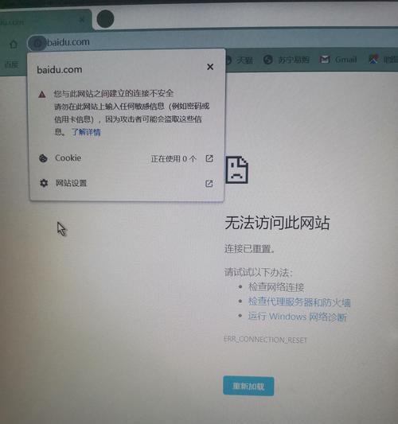Click the 网站设置 gear icon
Image resolution: width=398 pixels, height=424 pixels.
44,183
